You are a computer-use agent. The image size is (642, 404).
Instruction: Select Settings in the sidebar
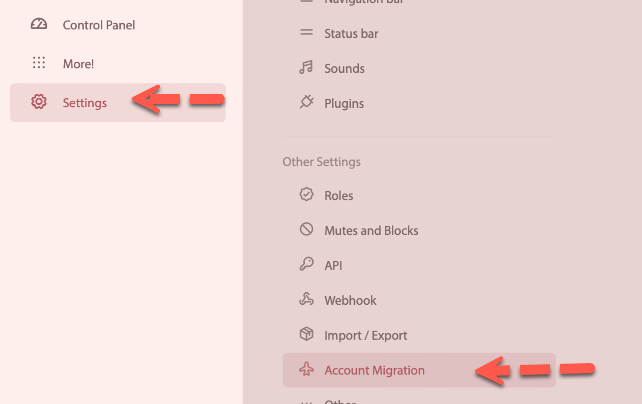tap(118, 103)
